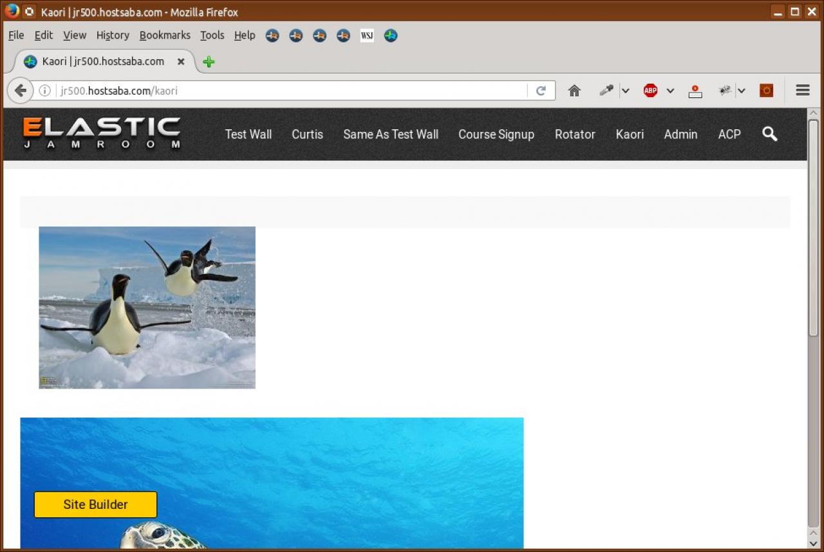Show site information for the page
Screen dimensions: 824x552
[x=44, y=91]
